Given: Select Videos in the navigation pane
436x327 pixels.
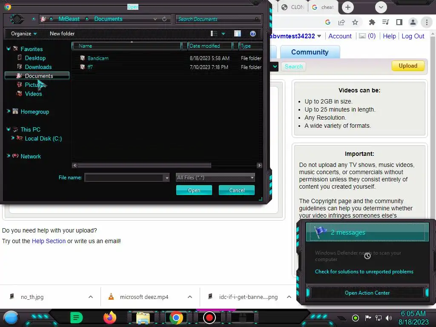Looking at the screenshot, I should [33, 94].
